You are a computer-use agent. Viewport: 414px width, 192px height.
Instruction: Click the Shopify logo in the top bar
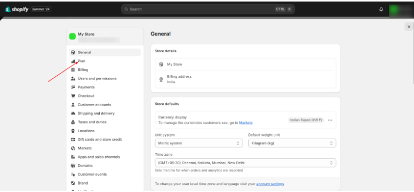17,9
